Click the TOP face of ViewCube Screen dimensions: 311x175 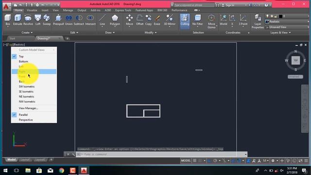coord(295,60)
